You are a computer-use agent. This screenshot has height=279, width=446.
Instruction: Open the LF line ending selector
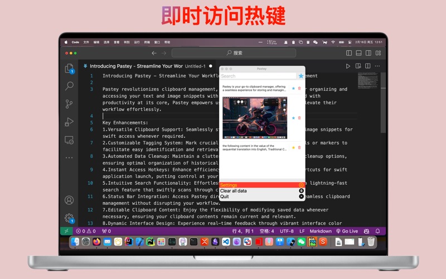tap(302, 231)
